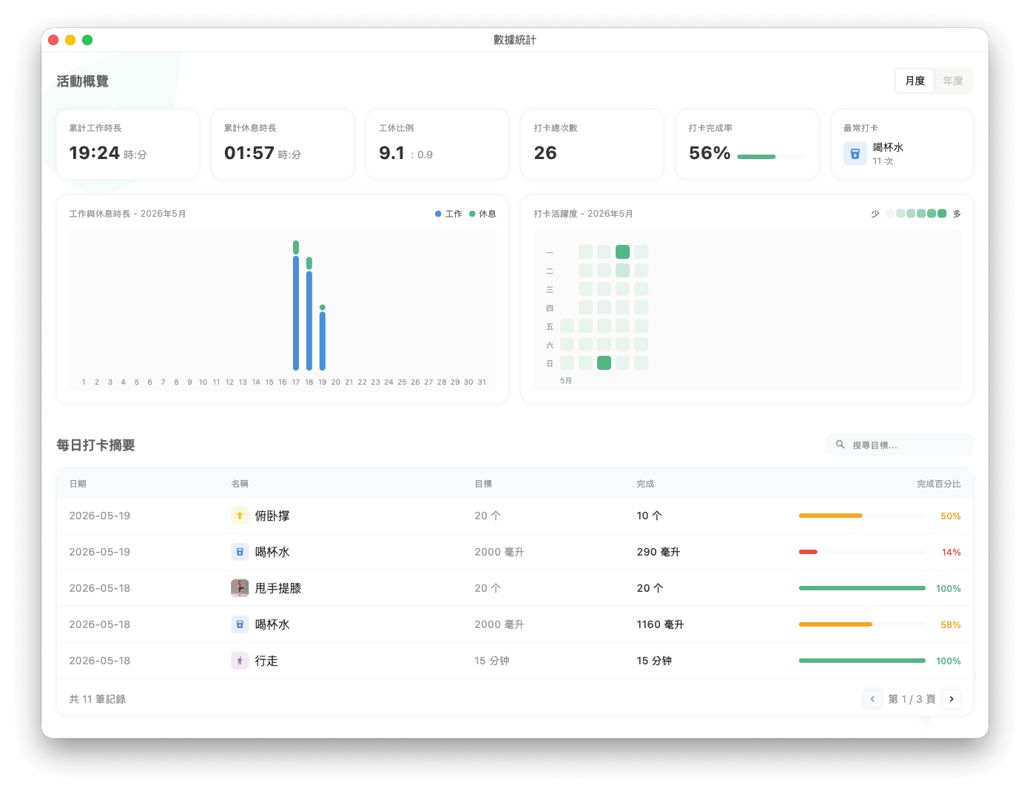Image resolution: width=1030 pixels, height=793 pixels.
Task: Click the 甩手提膝 thumbnail image
Action: 240,588
